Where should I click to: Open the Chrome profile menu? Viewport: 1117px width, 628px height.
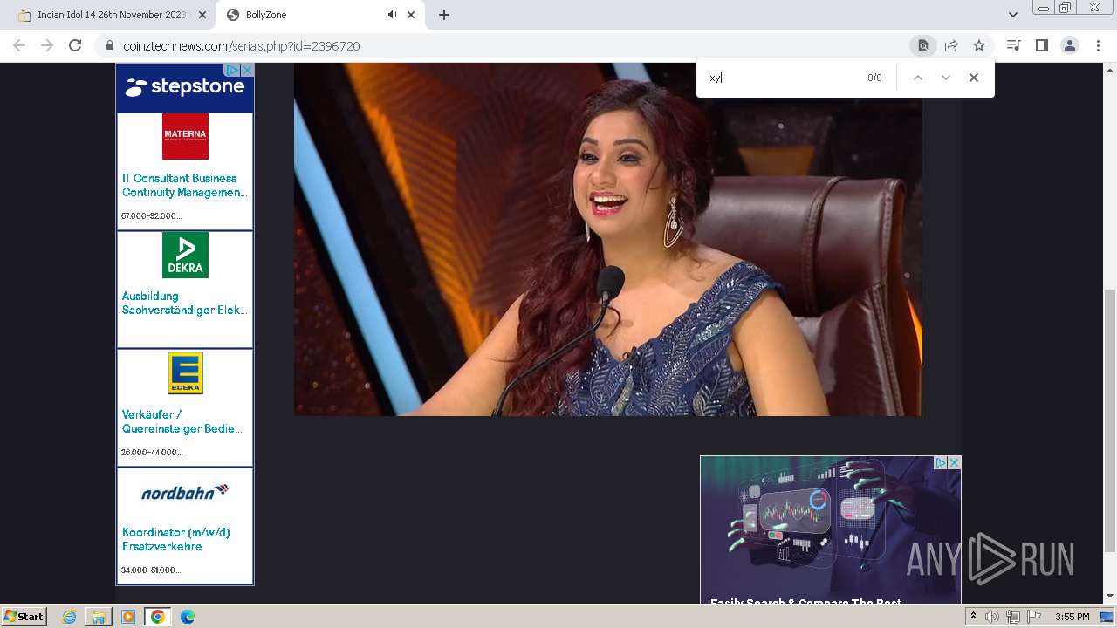(x=1069, y=45)
